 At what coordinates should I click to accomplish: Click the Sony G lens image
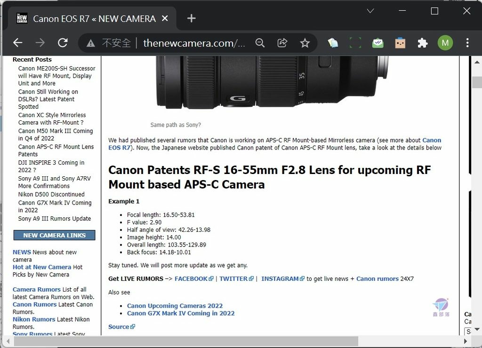pos(272,82)
